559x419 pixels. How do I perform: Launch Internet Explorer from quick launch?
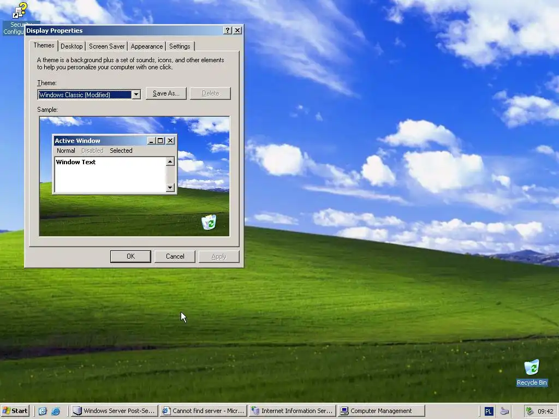tap(56, 411)
